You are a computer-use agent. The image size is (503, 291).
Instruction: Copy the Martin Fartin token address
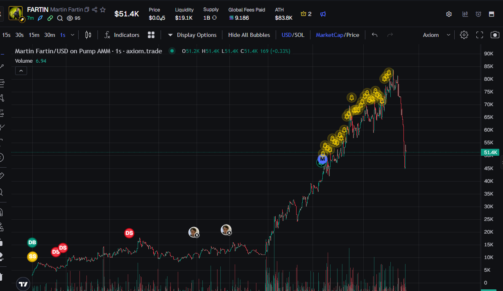coord(87,9)
